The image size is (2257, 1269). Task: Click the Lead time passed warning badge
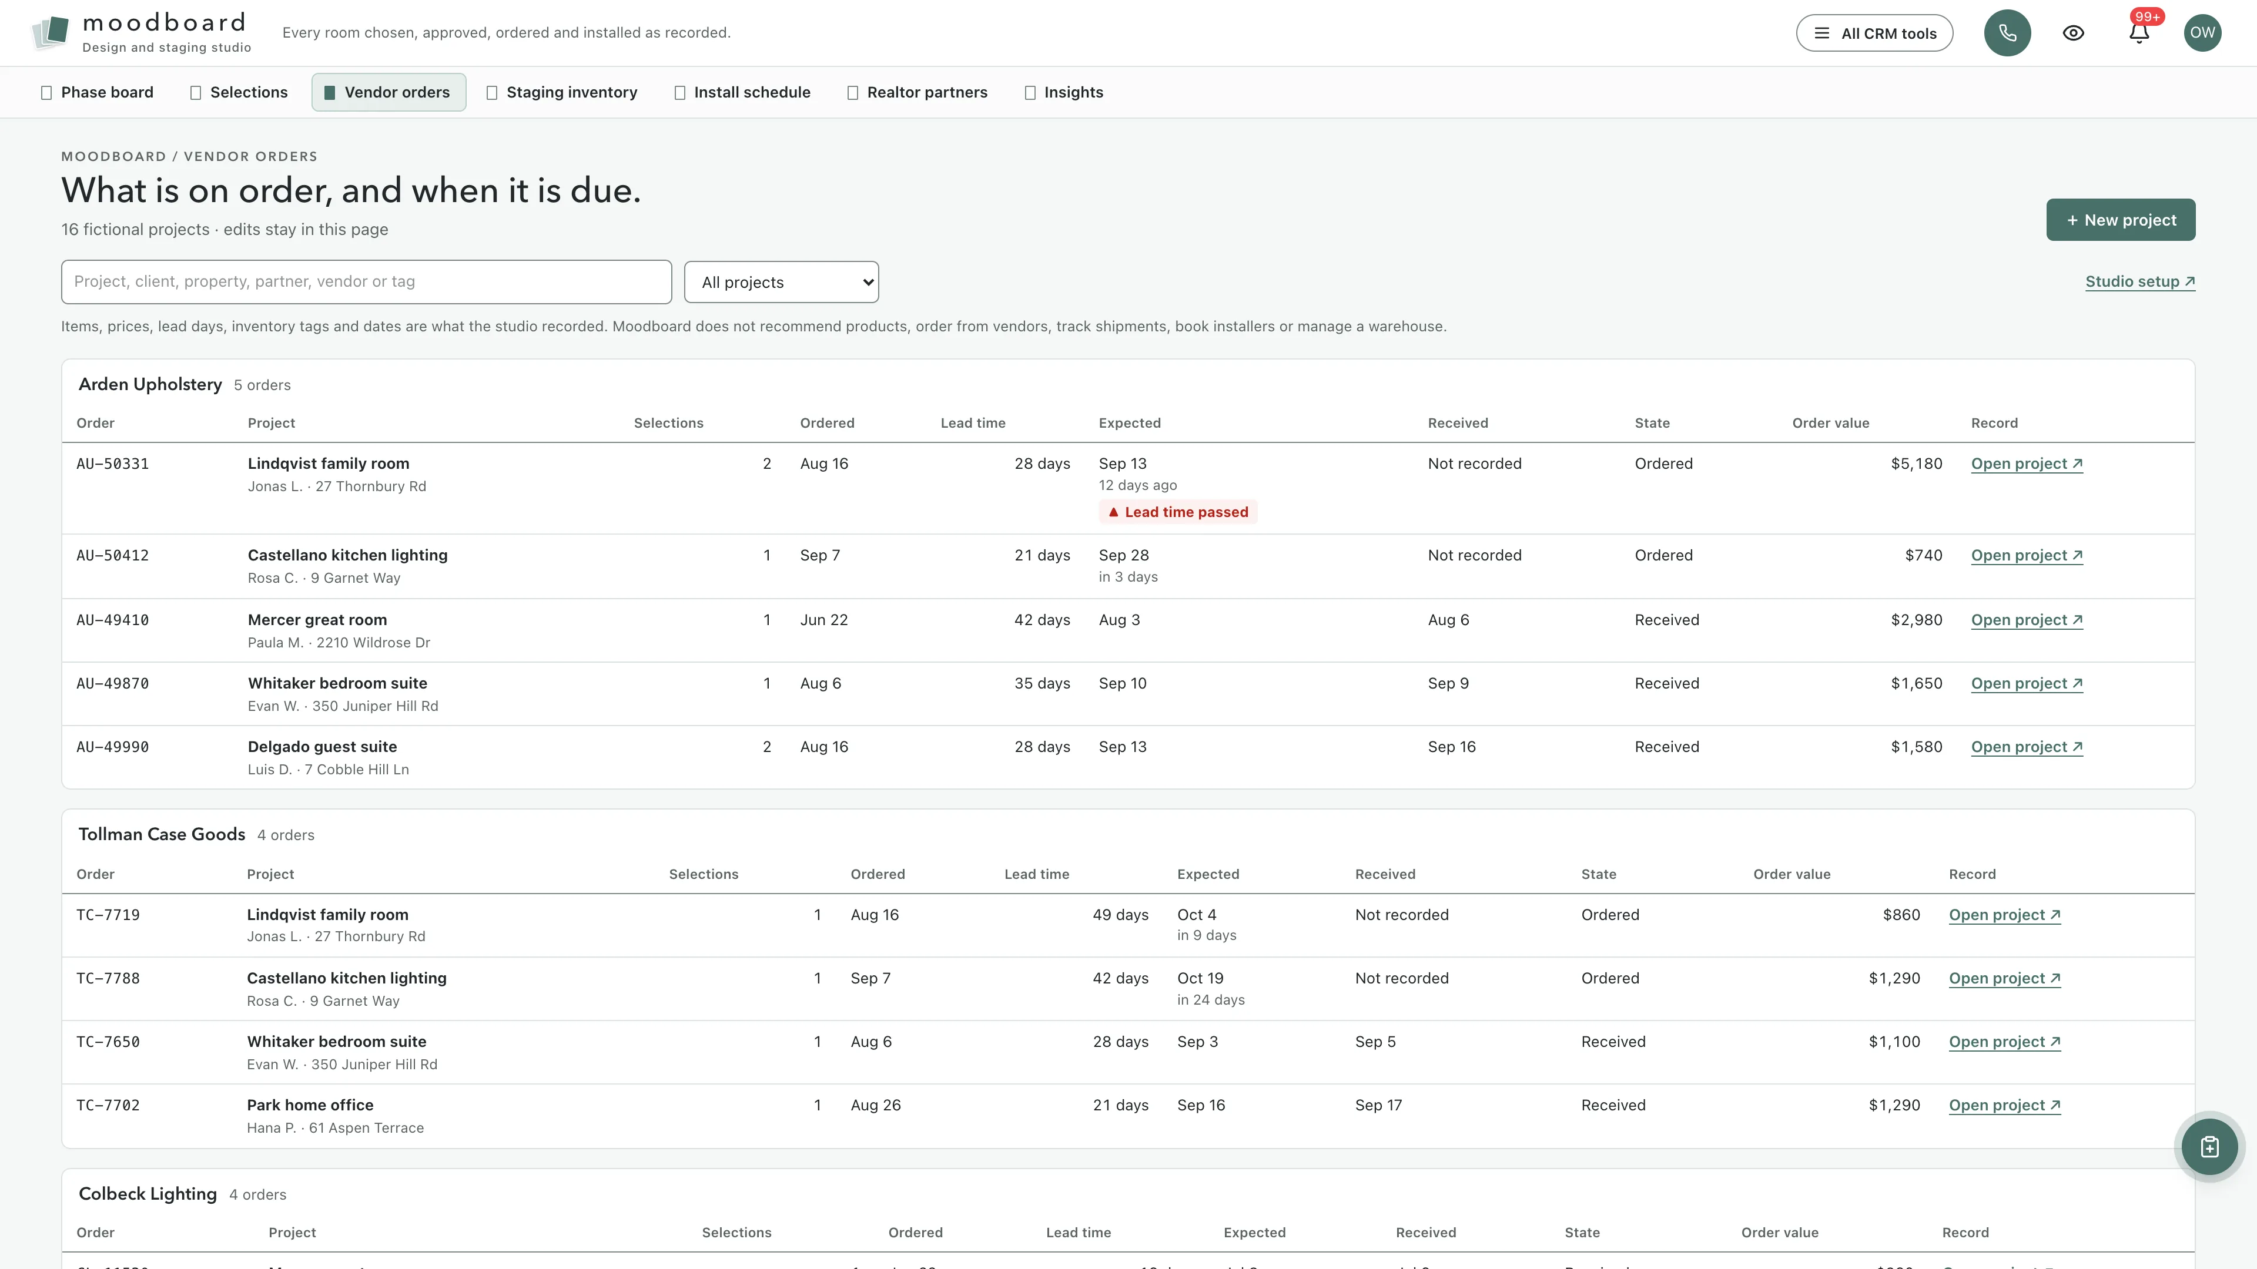pyautogui.click(x=1177, y=512)
